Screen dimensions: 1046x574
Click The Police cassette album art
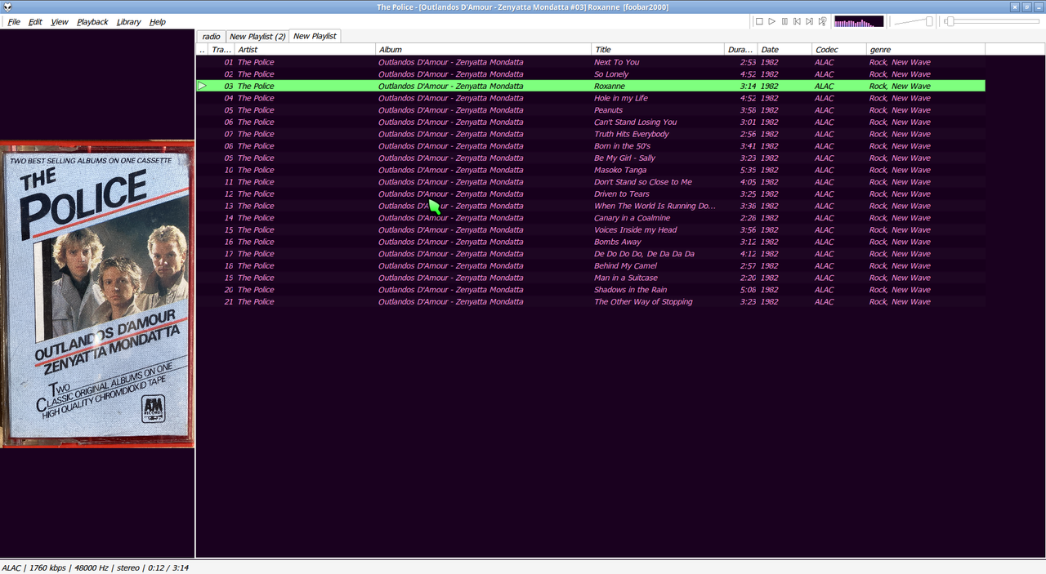click(97, 294)
